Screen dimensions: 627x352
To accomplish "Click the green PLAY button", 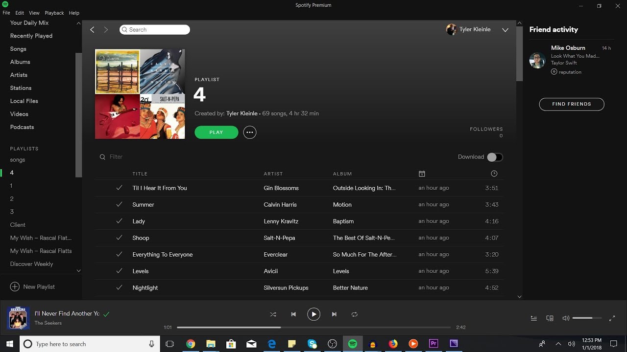I will click(x=216, y=132).
